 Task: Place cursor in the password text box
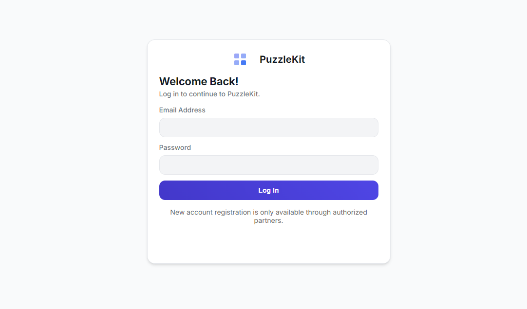(x=268, y=165)
